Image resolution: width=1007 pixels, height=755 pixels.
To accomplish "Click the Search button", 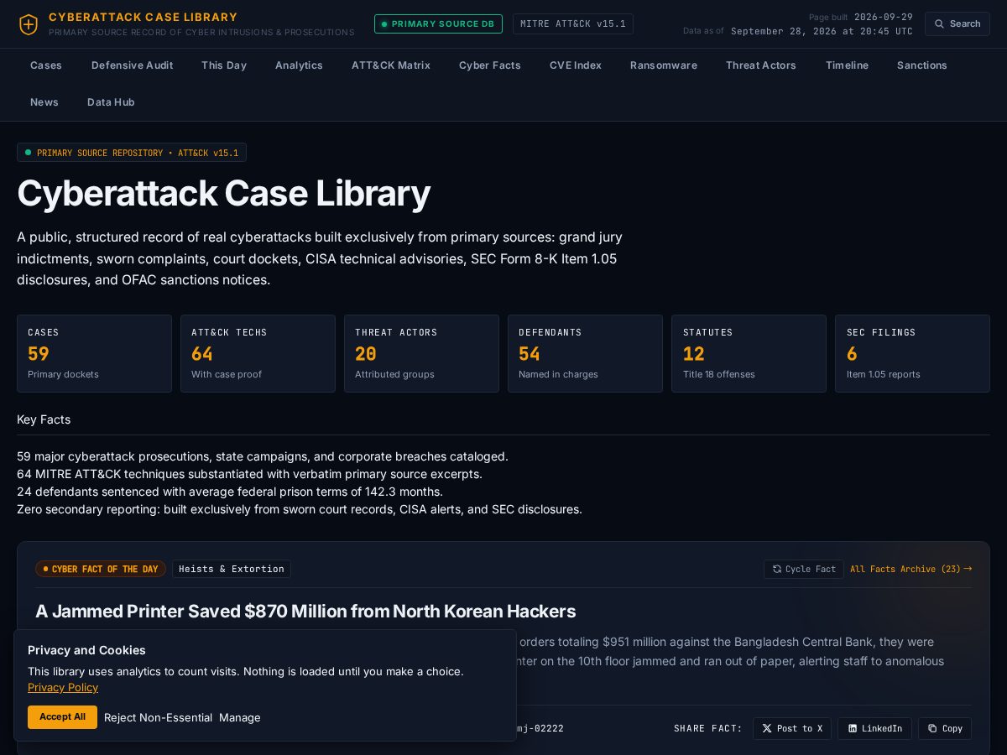I will tap(957, 23).
